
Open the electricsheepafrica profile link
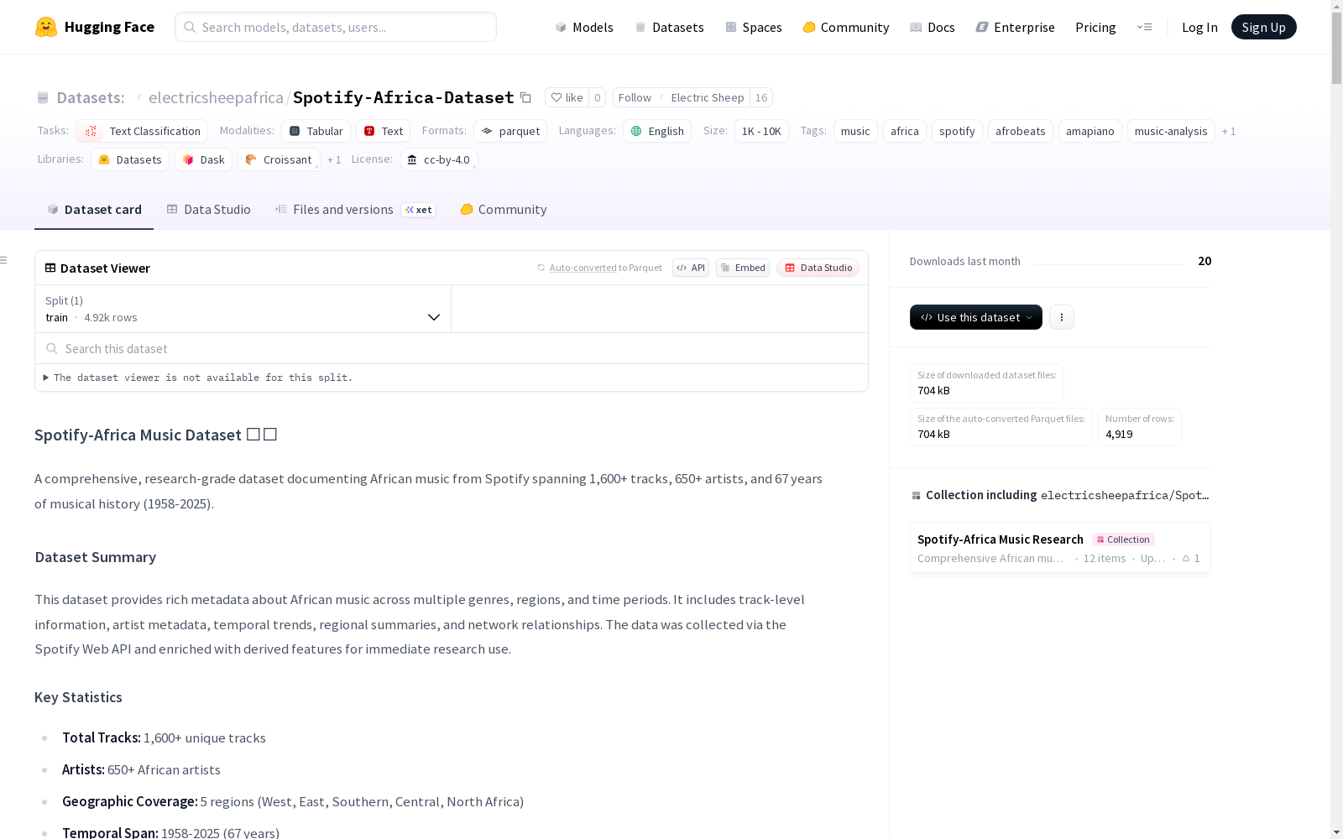tap(216, 97)
